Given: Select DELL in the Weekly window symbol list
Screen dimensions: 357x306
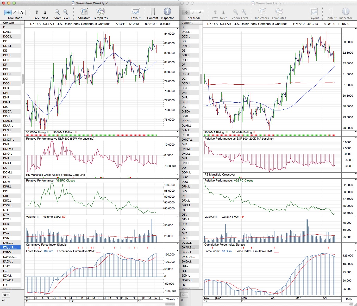Looking at the screenshot, I should pos(7,60).
